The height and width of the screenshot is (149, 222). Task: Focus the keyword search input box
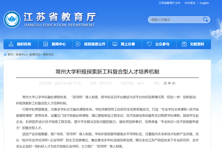[176, 19]
